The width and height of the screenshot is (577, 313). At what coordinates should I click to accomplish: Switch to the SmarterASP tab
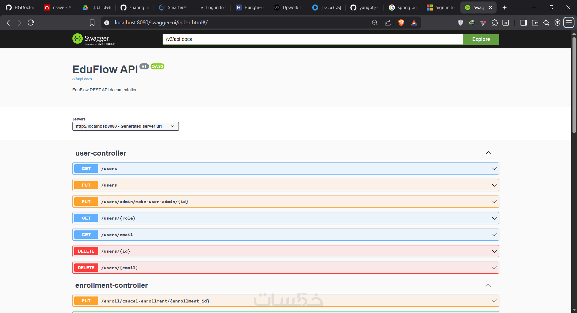click(x=173, y=8)
